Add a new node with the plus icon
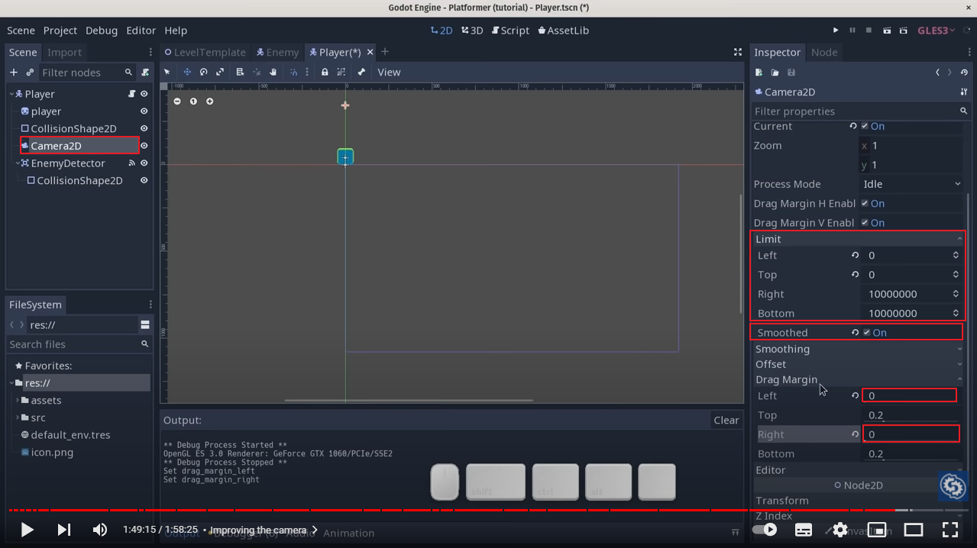Screen dimensions: 977x548 click(13, 72)
